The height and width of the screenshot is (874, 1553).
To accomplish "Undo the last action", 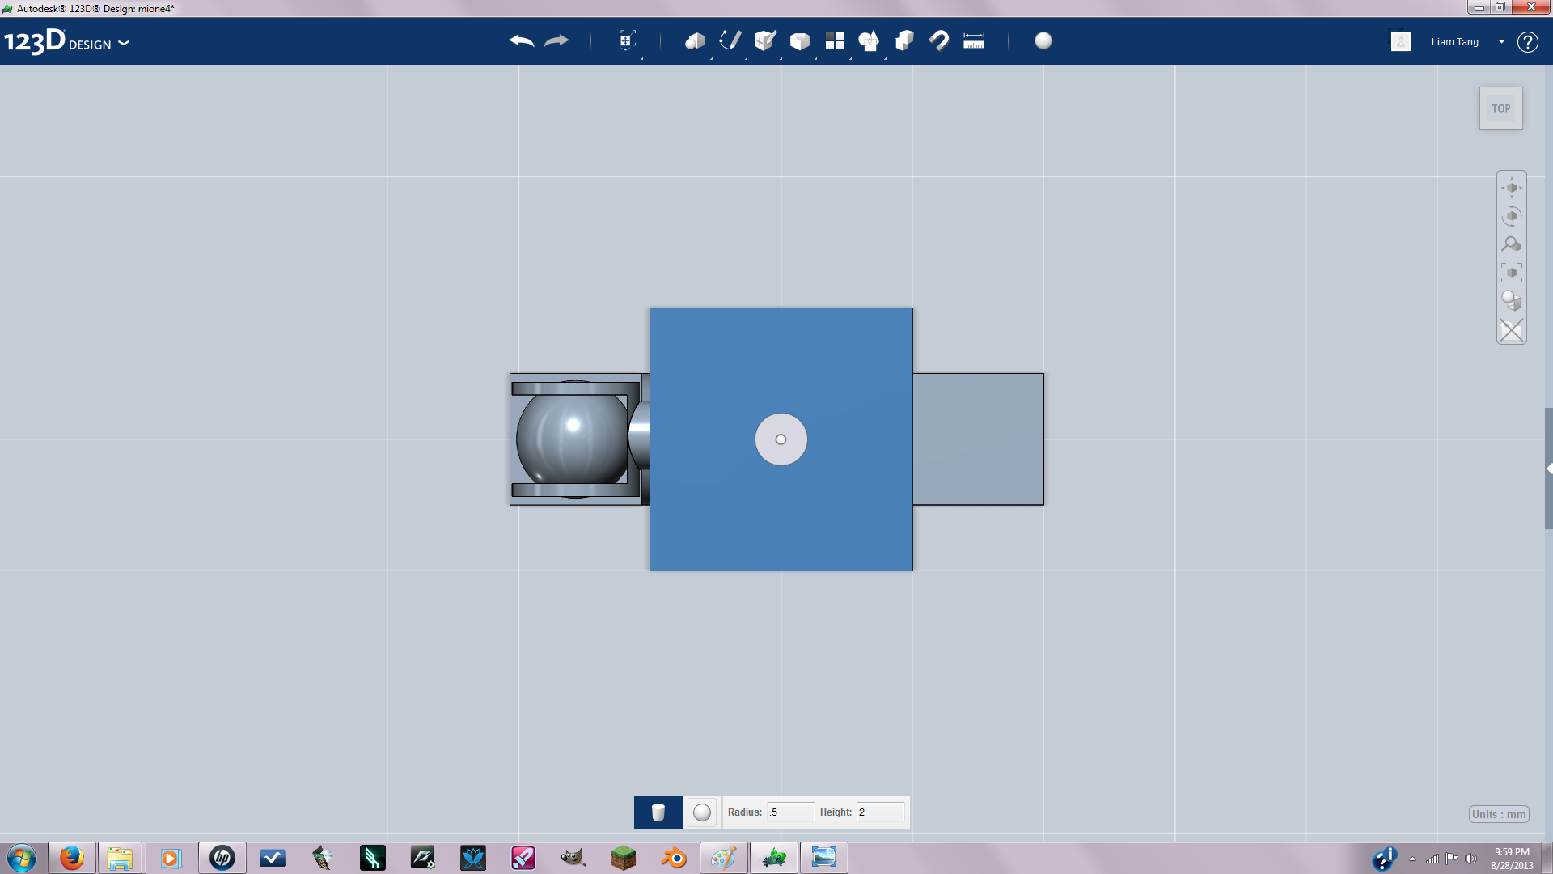I will pyautogui.click(x=522, y=40).
